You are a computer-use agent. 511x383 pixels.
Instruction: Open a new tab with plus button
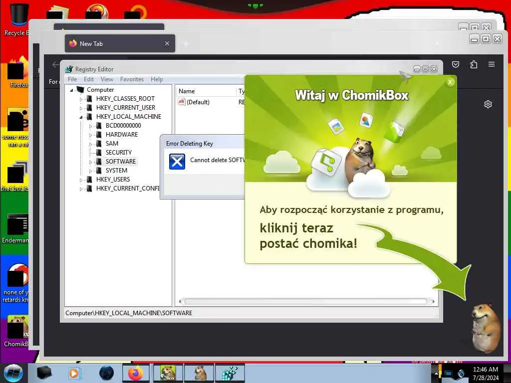point(186,44)
